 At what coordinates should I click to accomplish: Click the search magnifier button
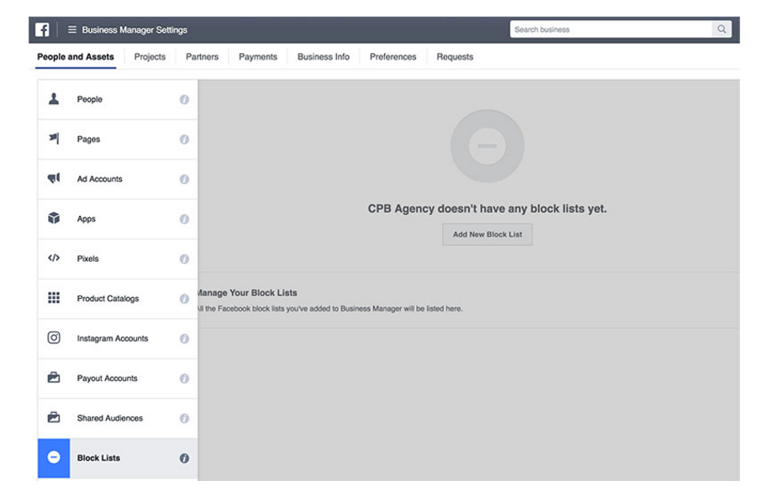pyautogui.click(x=721, y=29)
